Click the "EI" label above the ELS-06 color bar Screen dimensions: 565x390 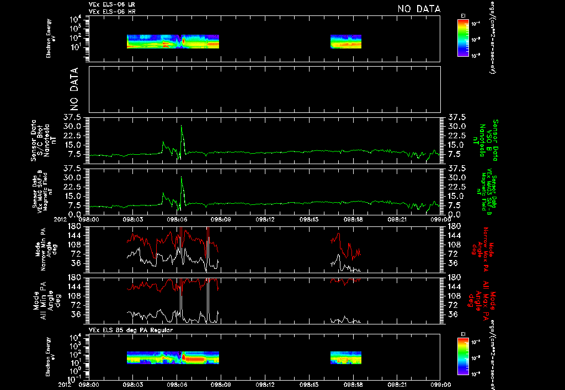(463, 16)
